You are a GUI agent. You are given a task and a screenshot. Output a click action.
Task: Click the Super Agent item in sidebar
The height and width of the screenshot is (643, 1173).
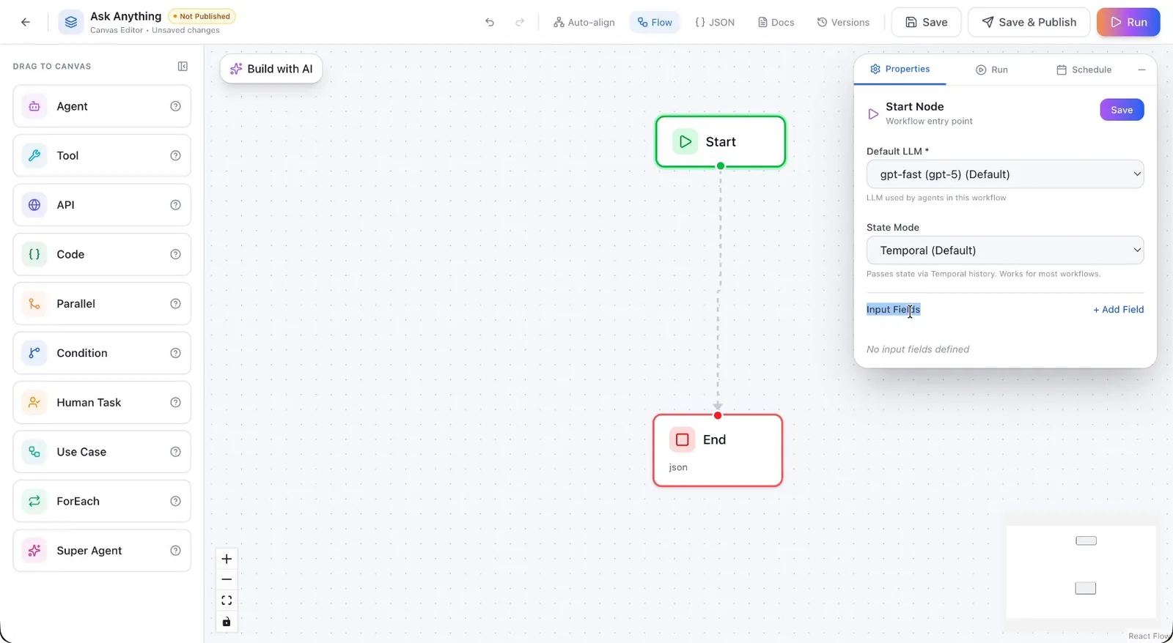pyautogui.click(x=102, y=551)
